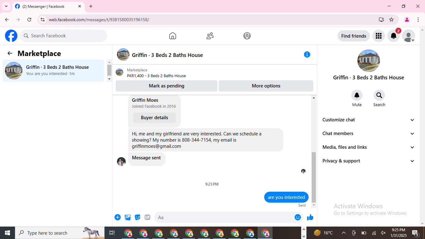Open Task View on the taskbar
The width and height of the screenshot is (425, 239).
[112, 233]
